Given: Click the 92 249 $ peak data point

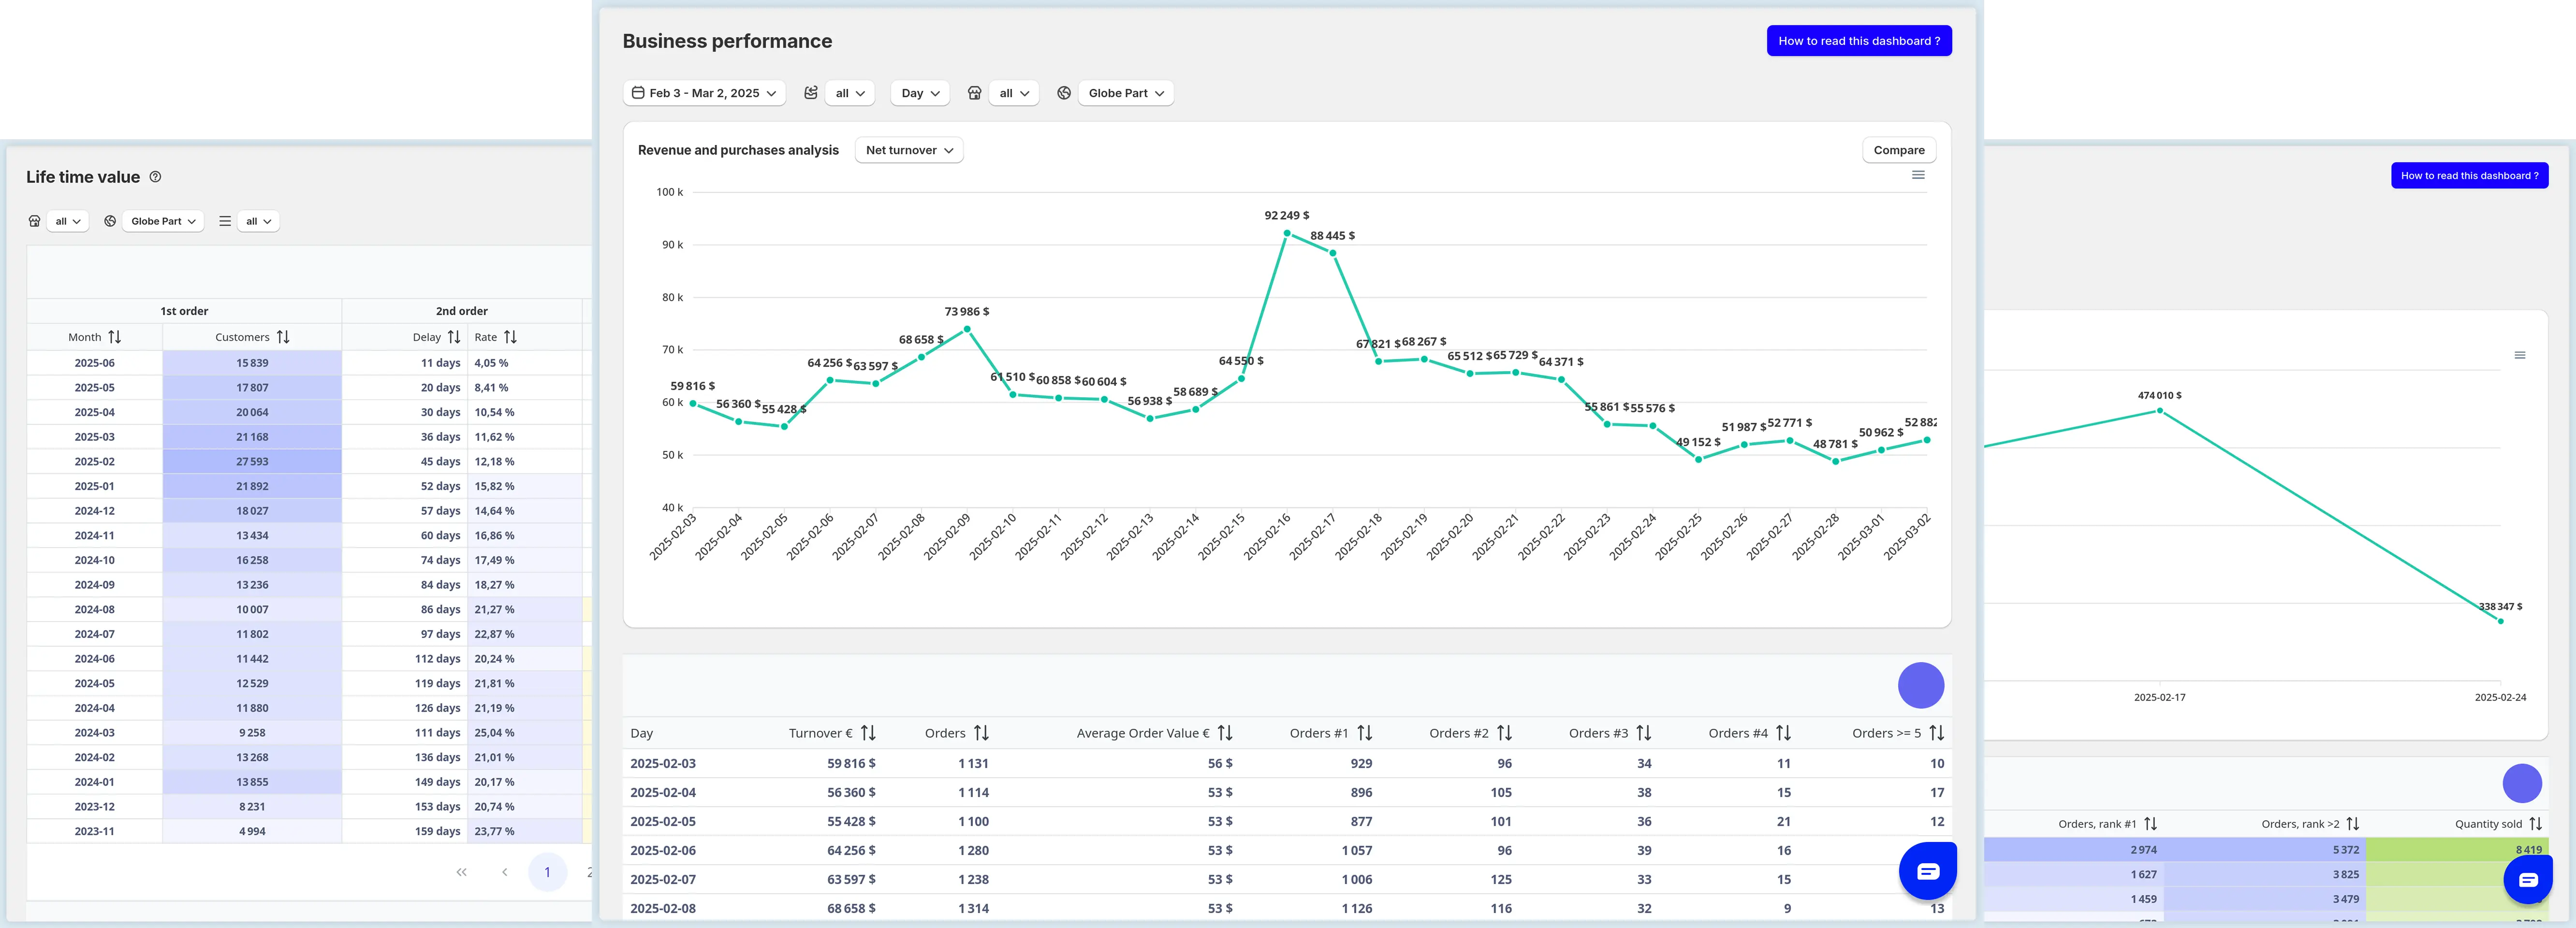Looking at the screenshot, I should pyautogui.click(x=1287, y=233).
